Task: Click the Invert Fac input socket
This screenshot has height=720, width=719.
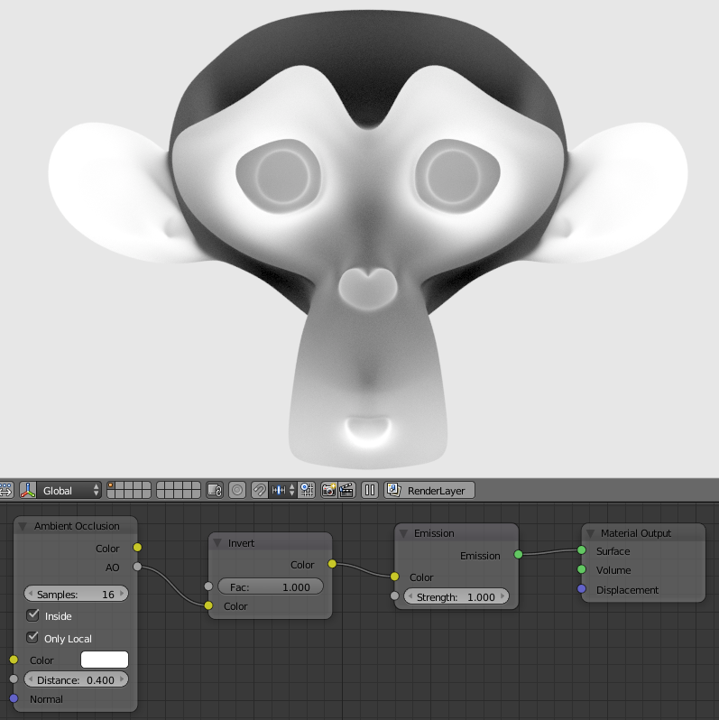Action: coord(208,586)
